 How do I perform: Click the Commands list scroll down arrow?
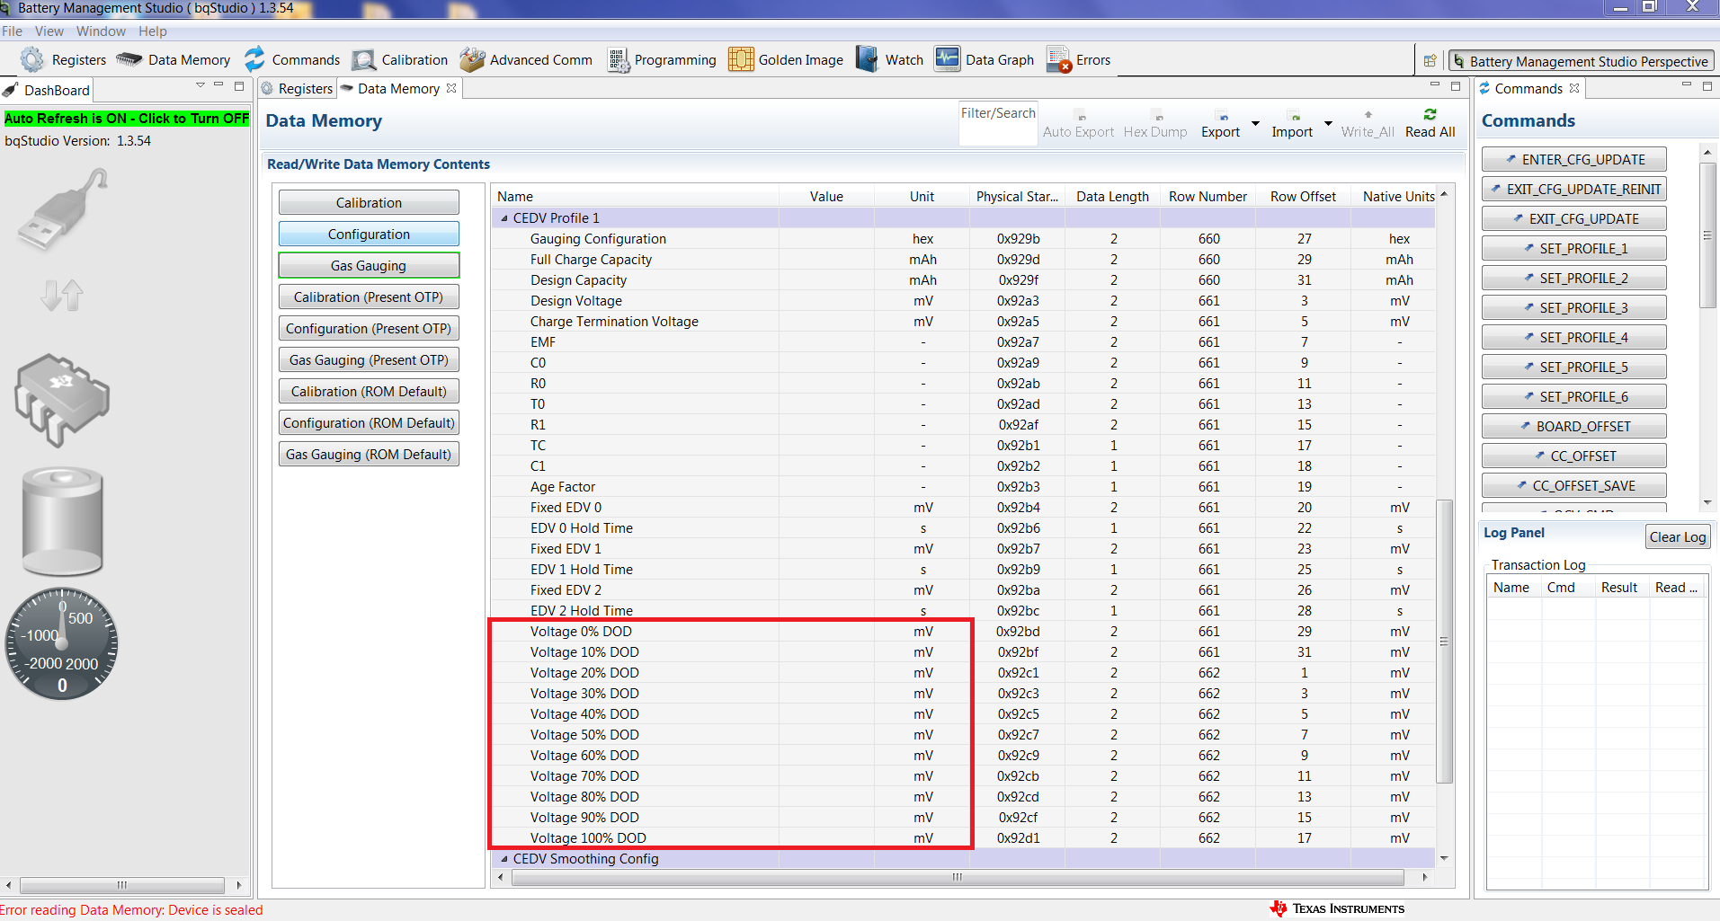click(1707, 503)
